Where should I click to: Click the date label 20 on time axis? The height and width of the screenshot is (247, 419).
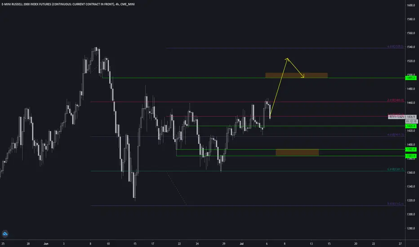click(356, 244)
